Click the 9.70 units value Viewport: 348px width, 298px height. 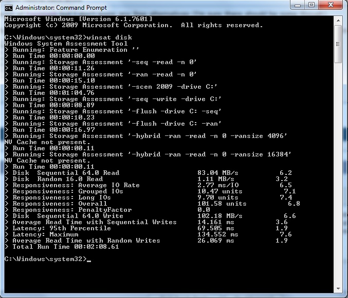[218, 197]
